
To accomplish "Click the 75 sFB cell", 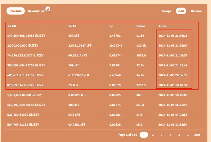I will [73, 85].
